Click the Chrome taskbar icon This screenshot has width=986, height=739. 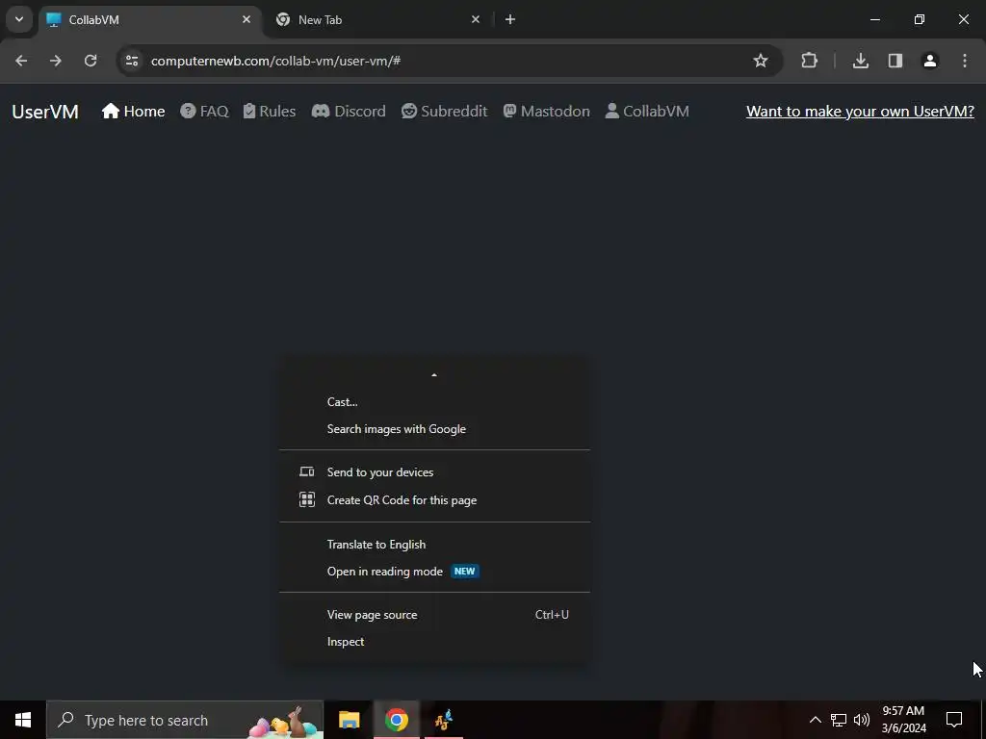point(396,720)
